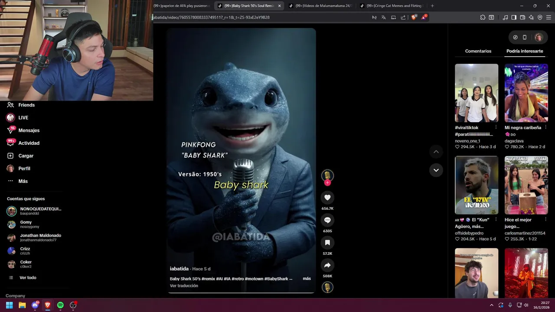Open the Brave VPN shield icon

pyautogui.click(x=540, y=17)
